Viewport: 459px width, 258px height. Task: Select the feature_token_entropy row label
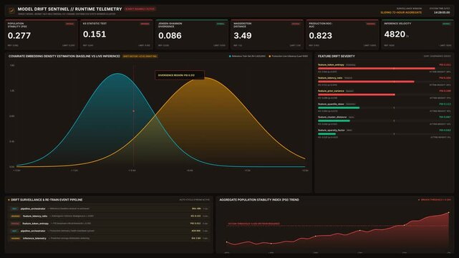331,64
